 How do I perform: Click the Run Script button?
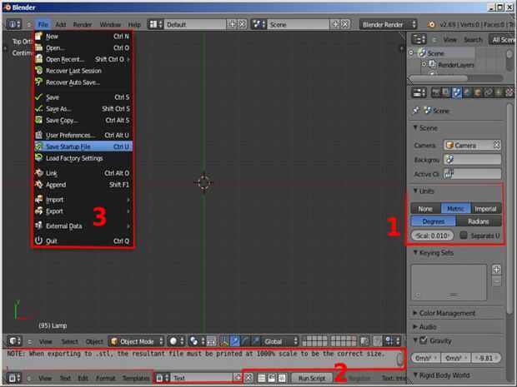coord(312,378)
